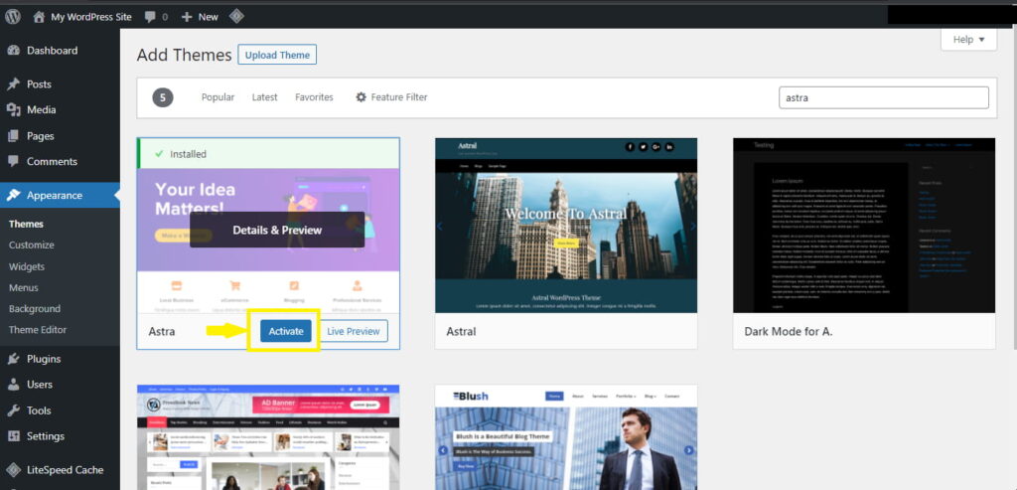The height and width of the screenshot is (490, 1017).
Task: Select the news theme thumbnail with AD Banner
Action: (x=268, y=437)
